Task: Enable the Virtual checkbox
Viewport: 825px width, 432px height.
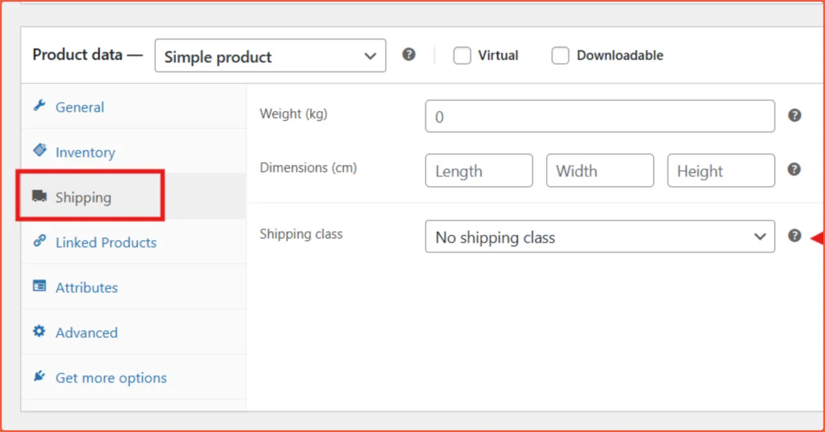Action: (x=462, y=55)
